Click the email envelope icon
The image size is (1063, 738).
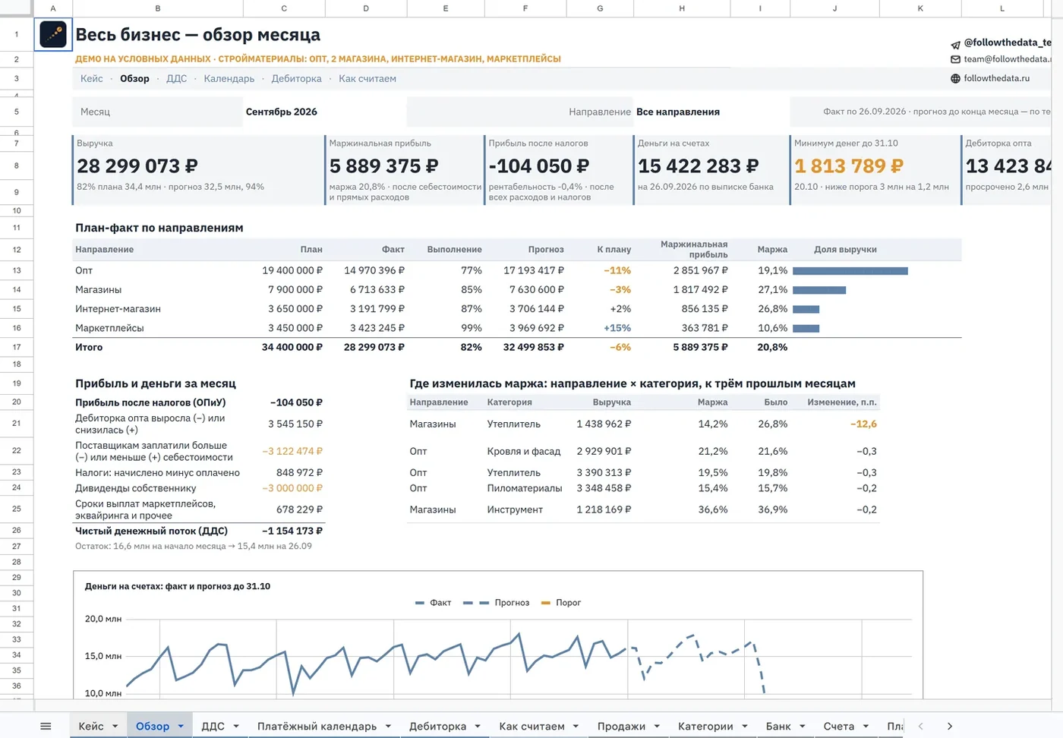coord(955,59)
